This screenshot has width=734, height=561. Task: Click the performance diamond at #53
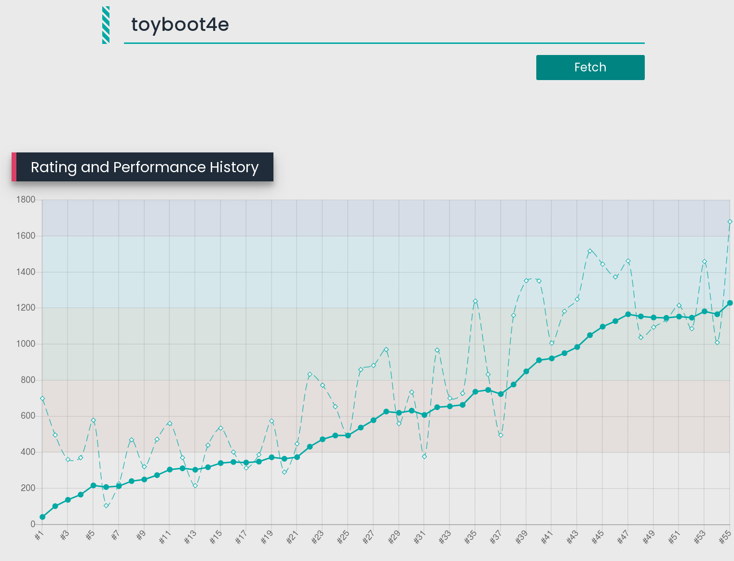click(x=704, y=261)
